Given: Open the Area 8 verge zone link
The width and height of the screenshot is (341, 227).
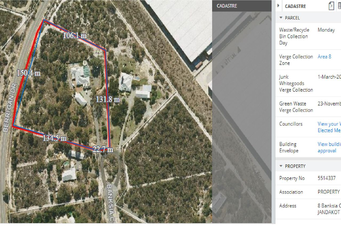Looking at the screenshot, I should [324, 57].
